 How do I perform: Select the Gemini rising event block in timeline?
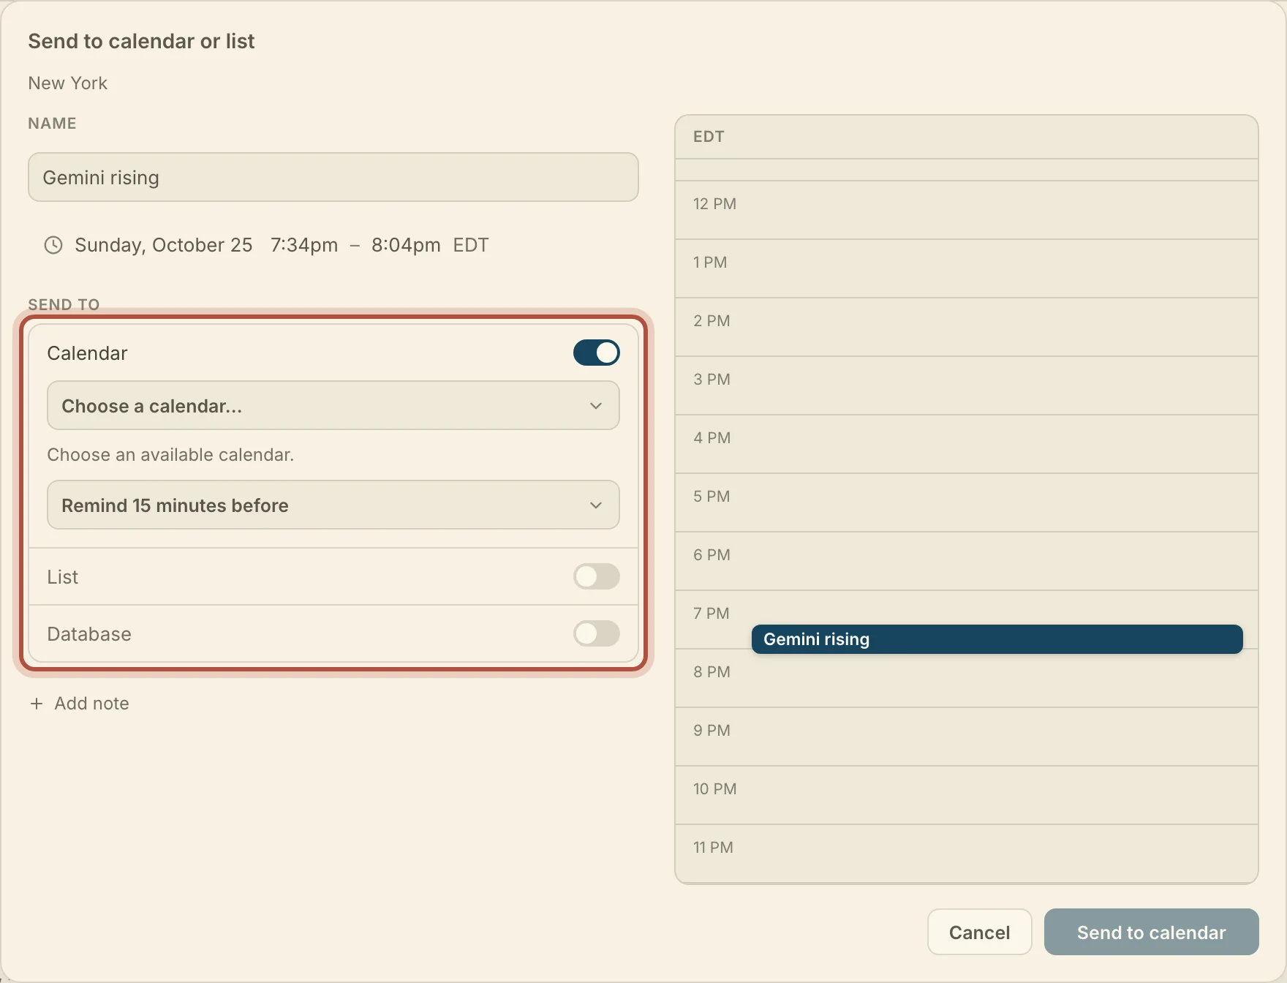click(x=997, y=639)
